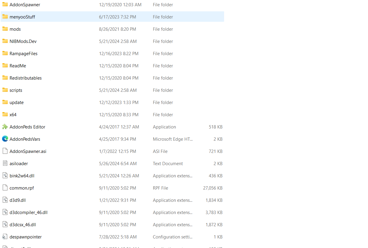
Task: Click the date 12/12/2023 1:33 PM
Action: (x=119, y=103)
